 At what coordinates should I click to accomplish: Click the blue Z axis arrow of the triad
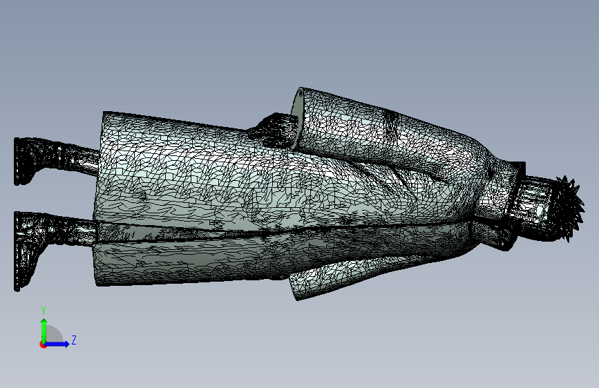[57, 344]
